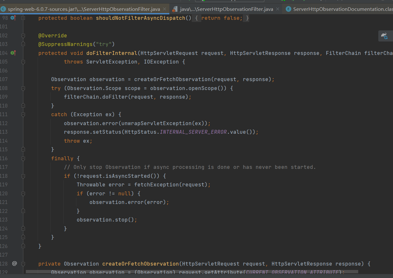Click the fetchException call on line 119
The width and height of the screenshot is (393, 278).
click(157, 184)
